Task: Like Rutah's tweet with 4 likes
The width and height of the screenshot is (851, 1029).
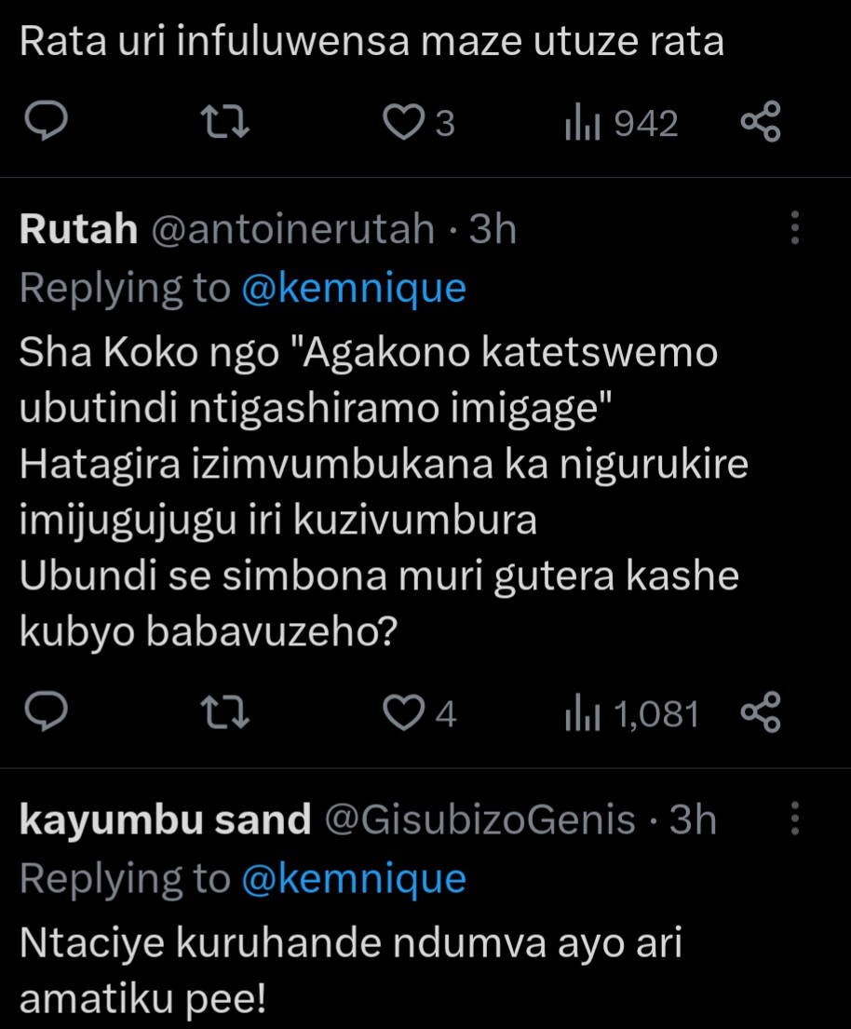Action: coord(404,714)
